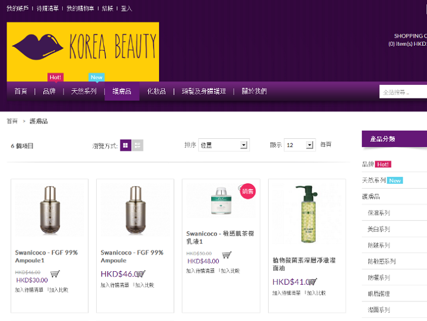Add FGF 99% Ampoule1 to cart
Screen dimensions: 427x321
pos(55,274)
